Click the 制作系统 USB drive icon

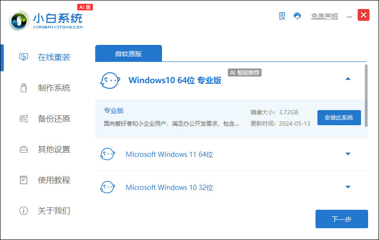tap(23, 88)
